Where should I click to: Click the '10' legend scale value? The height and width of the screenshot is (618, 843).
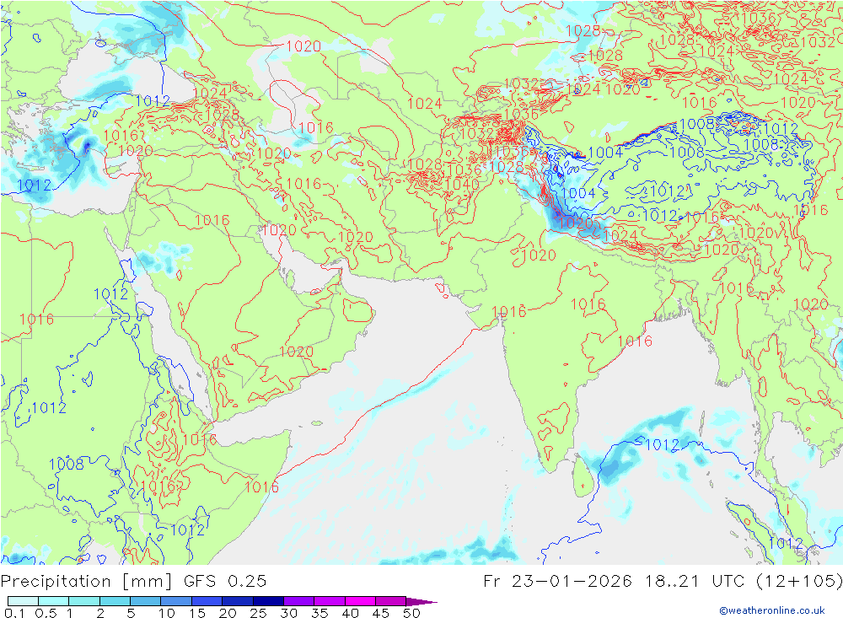tap(167, 613)
